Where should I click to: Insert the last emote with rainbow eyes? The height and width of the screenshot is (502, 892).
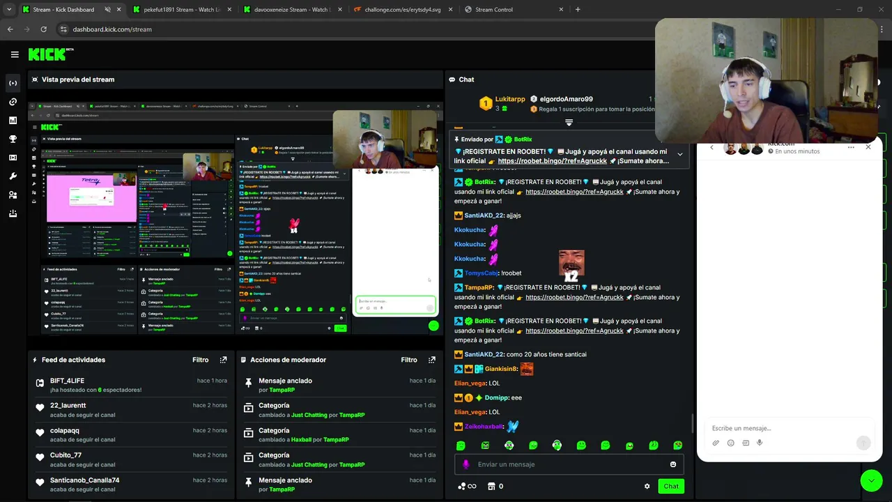pyautogui.click(x=677, y=446)
